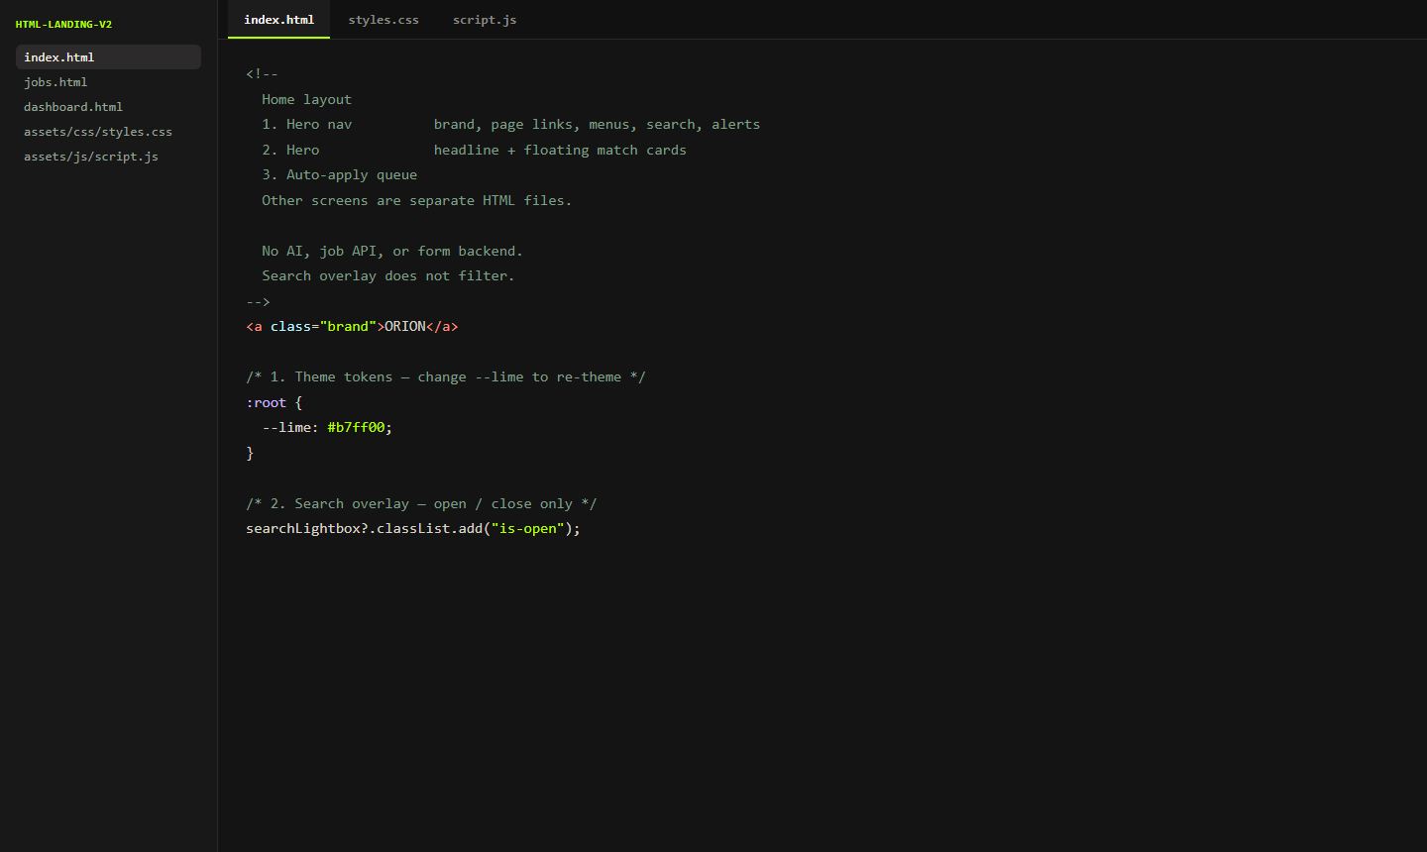Viewport: 1427px width, 852px height.
Task: Switch to the styles.css tab
Action: tap(384, 20)
